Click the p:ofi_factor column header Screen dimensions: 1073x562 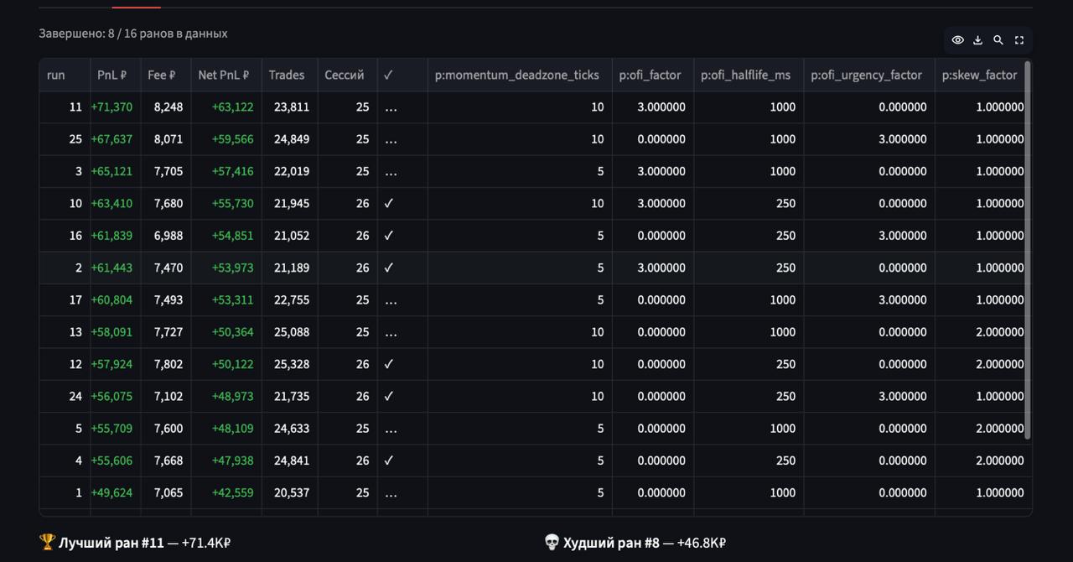652,75
